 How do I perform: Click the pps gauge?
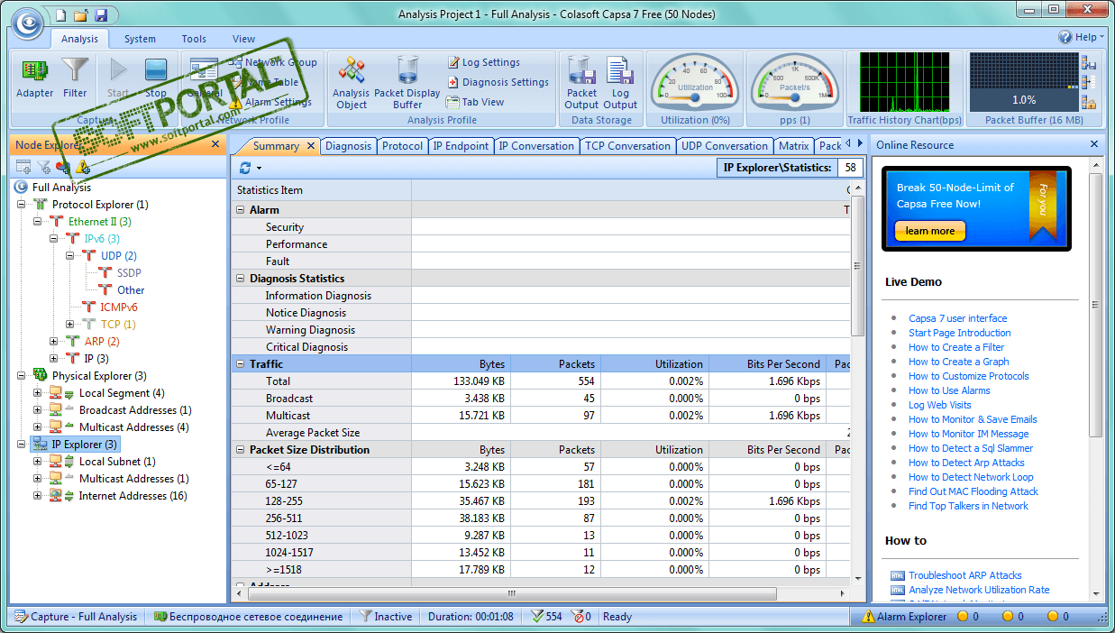click(x=794, y=81)
